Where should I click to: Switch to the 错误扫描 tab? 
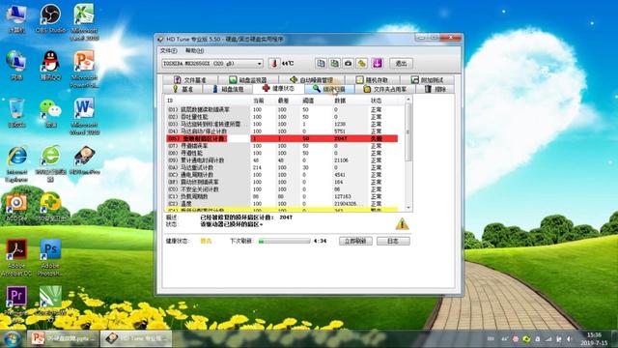pyautogui.click(x=329, y=89)
